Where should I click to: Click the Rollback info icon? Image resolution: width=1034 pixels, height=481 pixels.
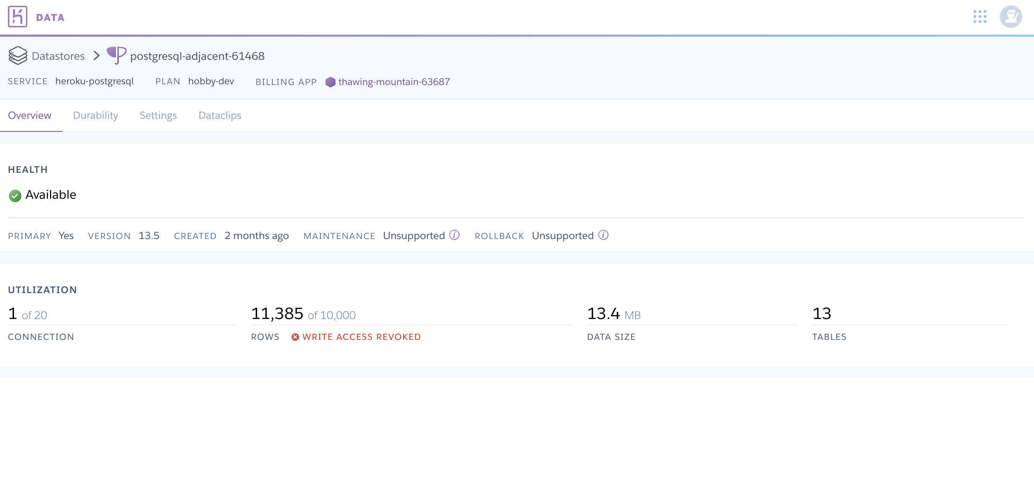(603, 235)
